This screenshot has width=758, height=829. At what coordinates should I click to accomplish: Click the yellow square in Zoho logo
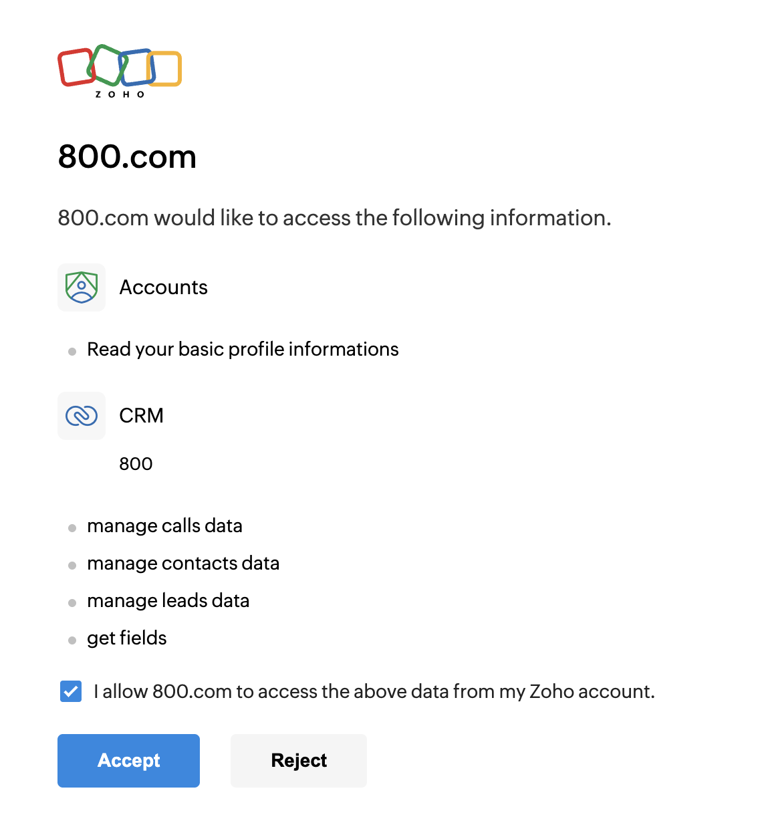[164, 69]
